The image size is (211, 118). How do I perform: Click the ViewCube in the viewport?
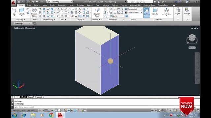click(x=192, y=38)
